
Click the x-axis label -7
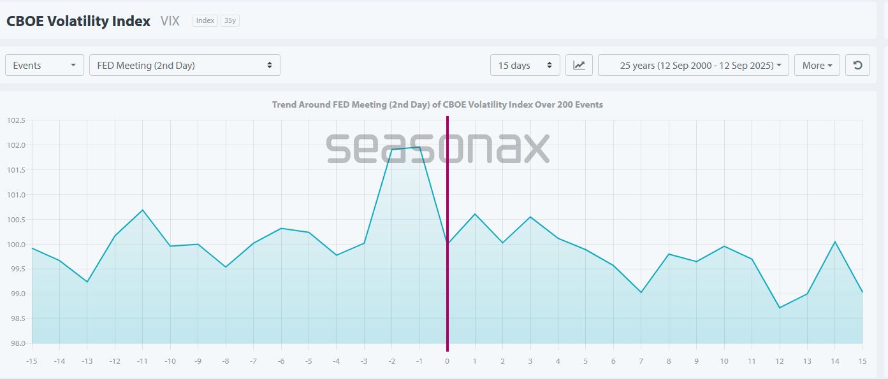point(253,361)
